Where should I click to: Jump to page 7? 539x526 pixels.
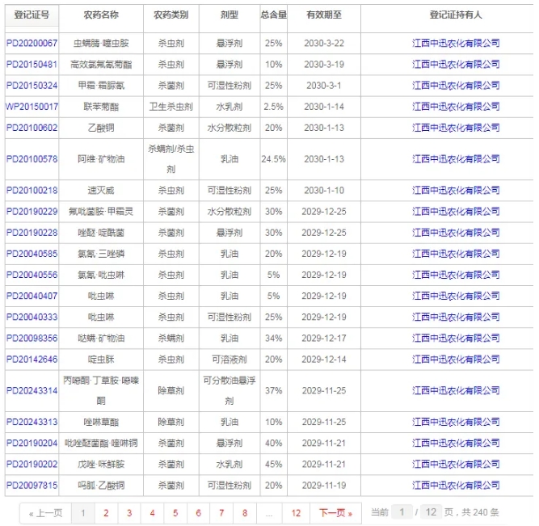pyautogui.click(x=221, y=513)
